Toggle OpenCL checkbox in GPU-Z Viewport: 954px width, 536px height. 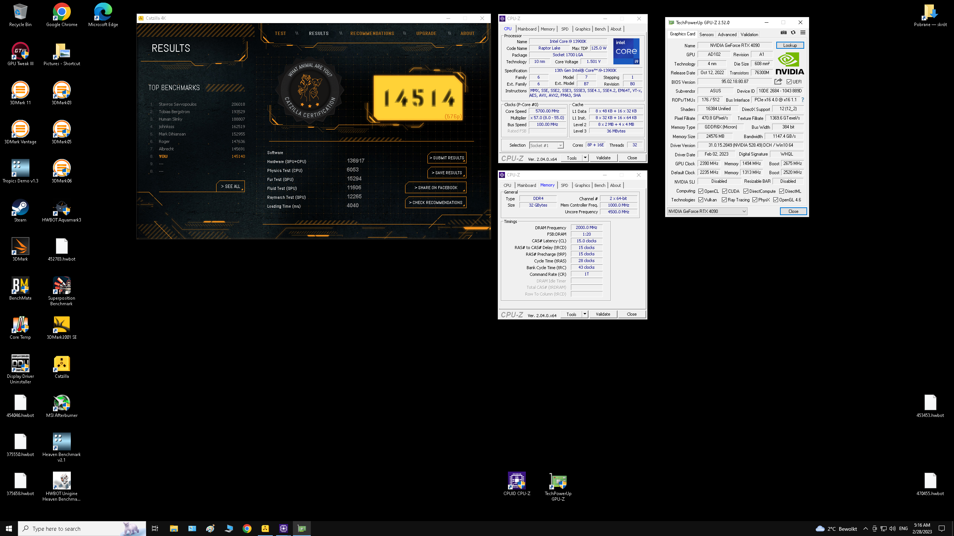pos(701,191)
